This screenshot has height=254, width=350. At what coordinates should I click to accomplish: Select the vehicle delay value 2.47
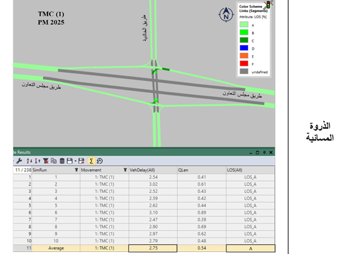pos(153,220)
